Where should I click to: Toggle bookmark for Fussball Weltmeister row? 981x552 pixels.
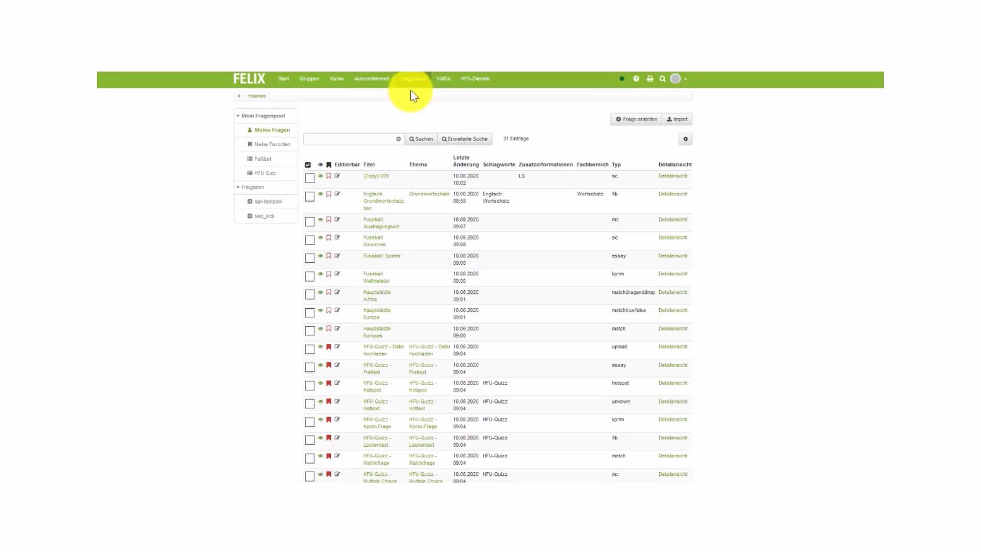pyautogui.click(x=329, y=274)
